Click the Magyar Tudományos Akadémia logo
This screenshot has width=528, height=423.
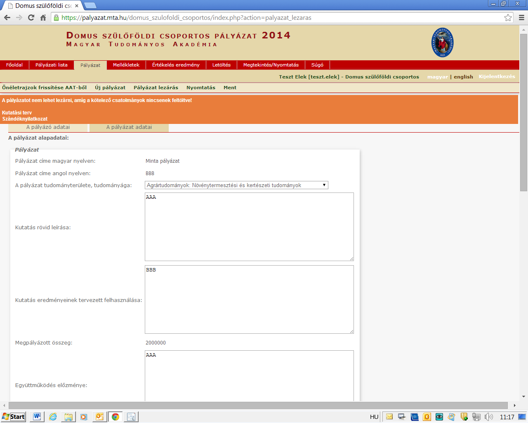(442, 43)
